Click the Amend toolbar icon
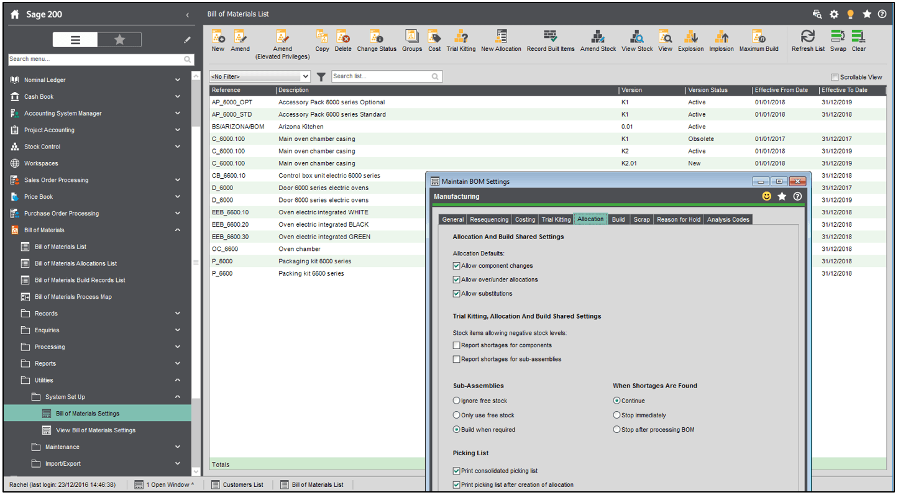Screen dimensions: 898x495 coord(240,37)
